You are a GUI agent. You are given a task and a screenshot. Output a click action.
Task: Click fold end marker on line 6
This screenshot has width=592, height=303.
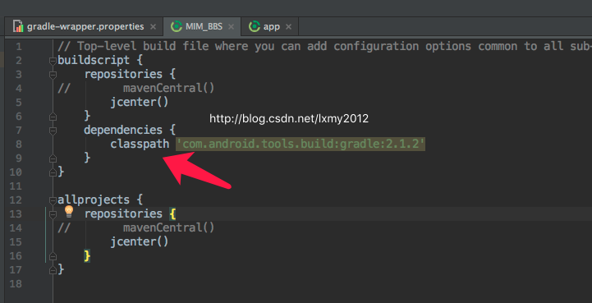tap(53, 117)
